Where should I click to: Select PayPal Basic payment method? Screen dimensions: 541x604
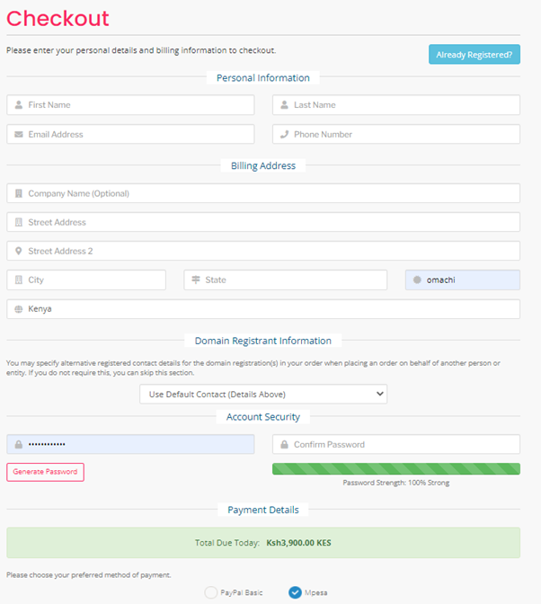coord(211,592)
